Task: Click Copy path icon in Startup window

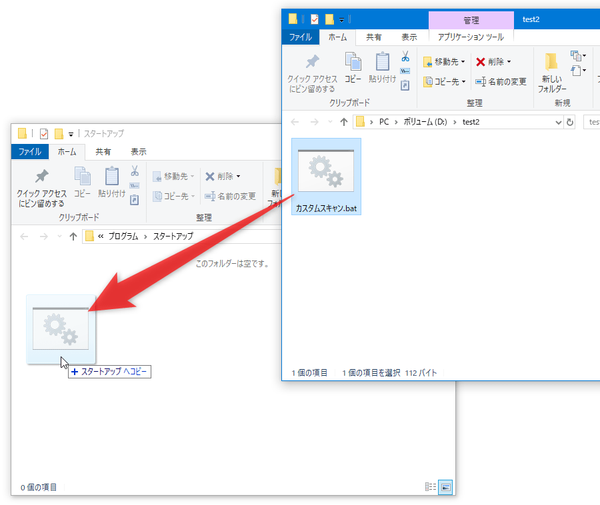Action: pyautogui.click(x=135, y=185)
